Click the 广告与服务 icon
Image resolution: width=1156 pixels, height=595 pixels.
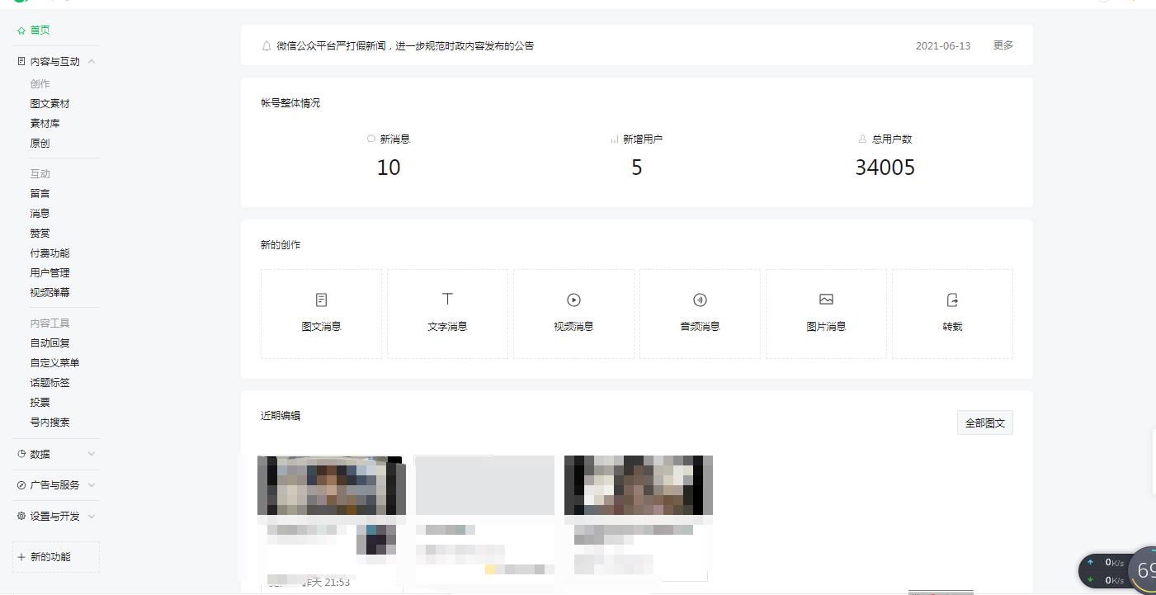[x=21, y=485]
